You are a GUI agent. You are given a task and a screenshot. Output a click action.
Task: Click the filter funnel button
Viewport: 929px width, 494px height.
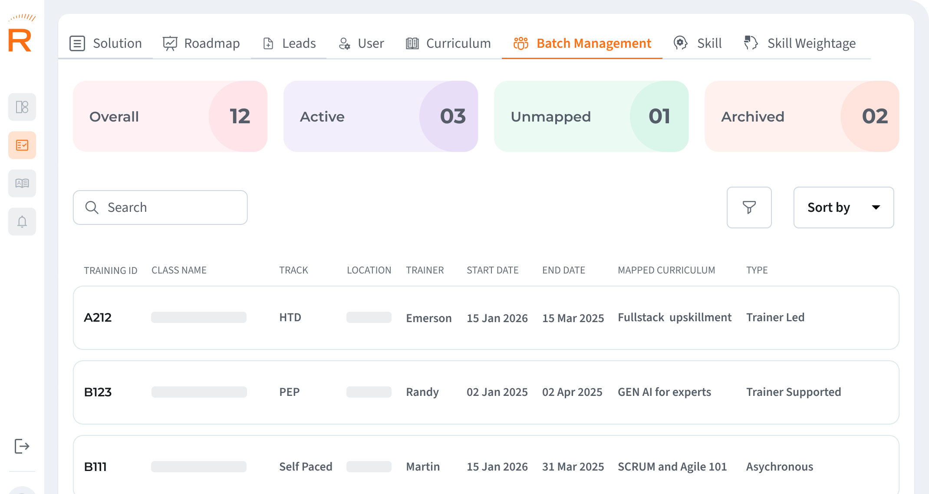[x=749, y=207]
